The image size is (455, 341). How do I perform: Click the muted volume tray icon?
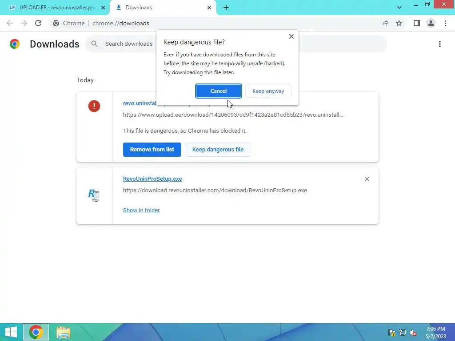pyautogui.click(x=413, y=333)
